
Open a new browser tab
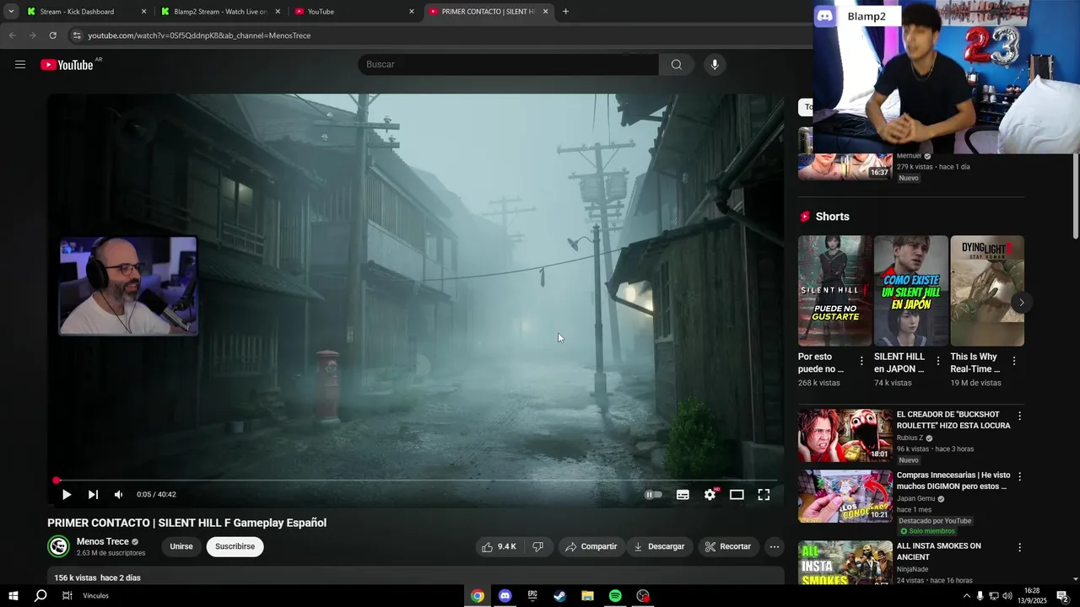pos(565,12)
